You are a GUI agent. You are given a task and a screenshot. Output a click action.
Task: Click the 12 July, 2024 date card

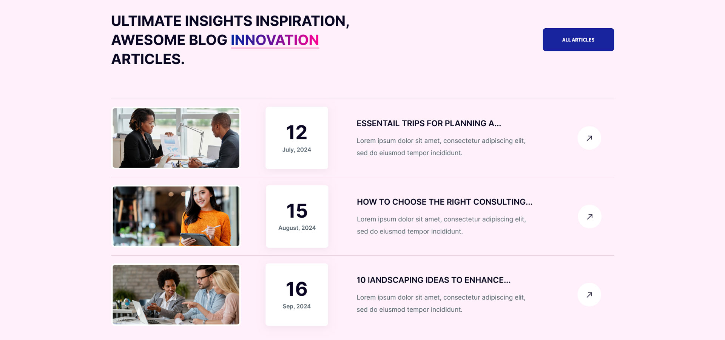point(296,138)
